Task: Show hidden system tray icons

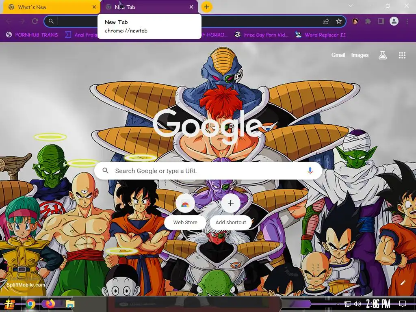Action: 338,304
